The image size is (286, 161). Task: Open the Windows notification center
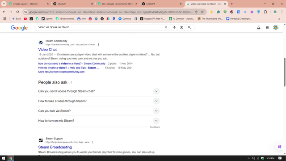pos(280,158)
